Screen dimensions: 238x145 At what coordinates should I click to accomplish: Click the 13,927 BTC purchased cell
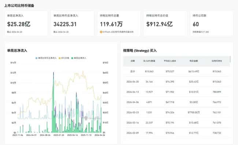tap(149, 92)
